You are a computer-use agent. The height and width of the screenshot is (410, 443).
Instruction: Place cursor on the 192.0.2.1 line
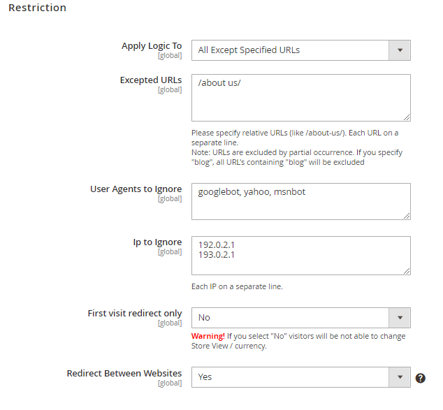(x=217, y=246)
